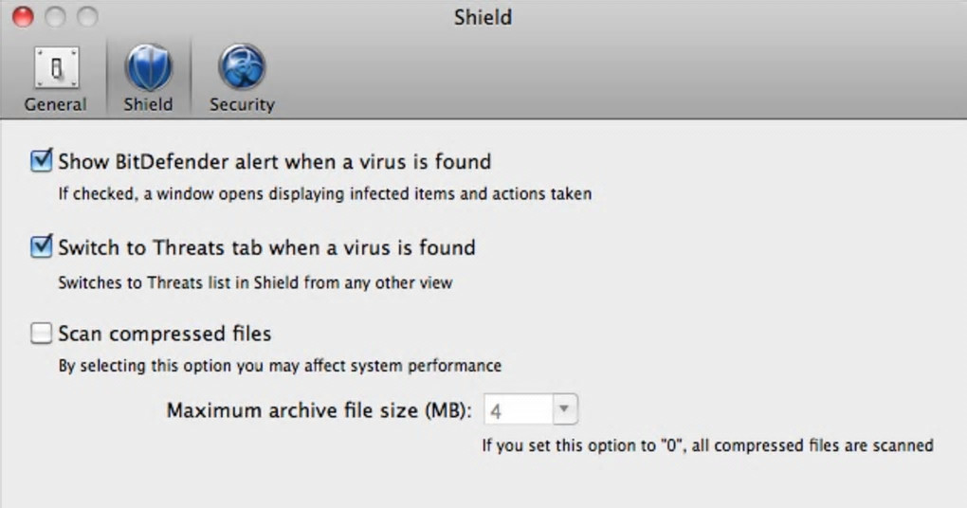
Task: Switch to the General tab label
Action: pyautogui.click(x=55, y=104)
